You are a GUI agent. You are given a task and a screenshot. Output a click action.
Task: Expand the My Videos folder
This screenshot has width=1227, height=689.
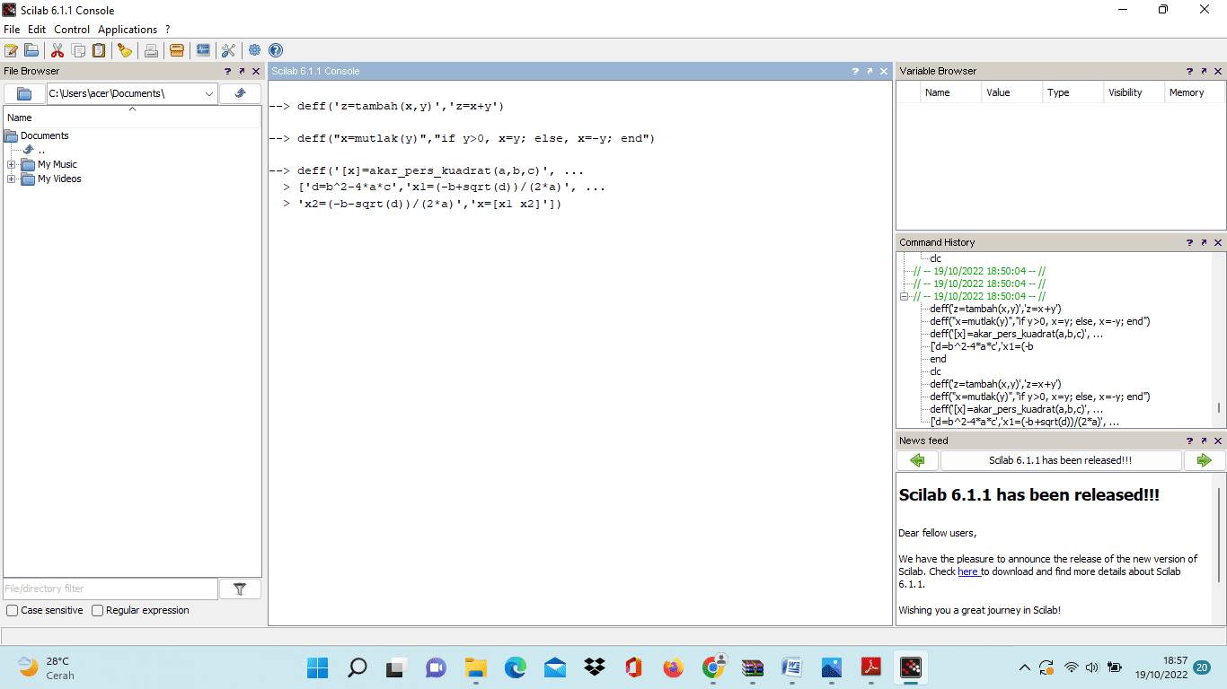coord(12,179)
